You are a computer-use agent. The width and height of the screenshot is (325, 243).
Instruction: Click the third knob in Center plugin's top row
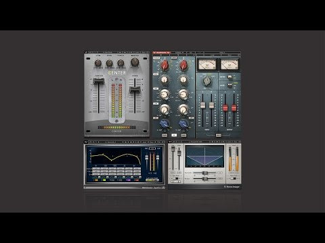[121, 63]
